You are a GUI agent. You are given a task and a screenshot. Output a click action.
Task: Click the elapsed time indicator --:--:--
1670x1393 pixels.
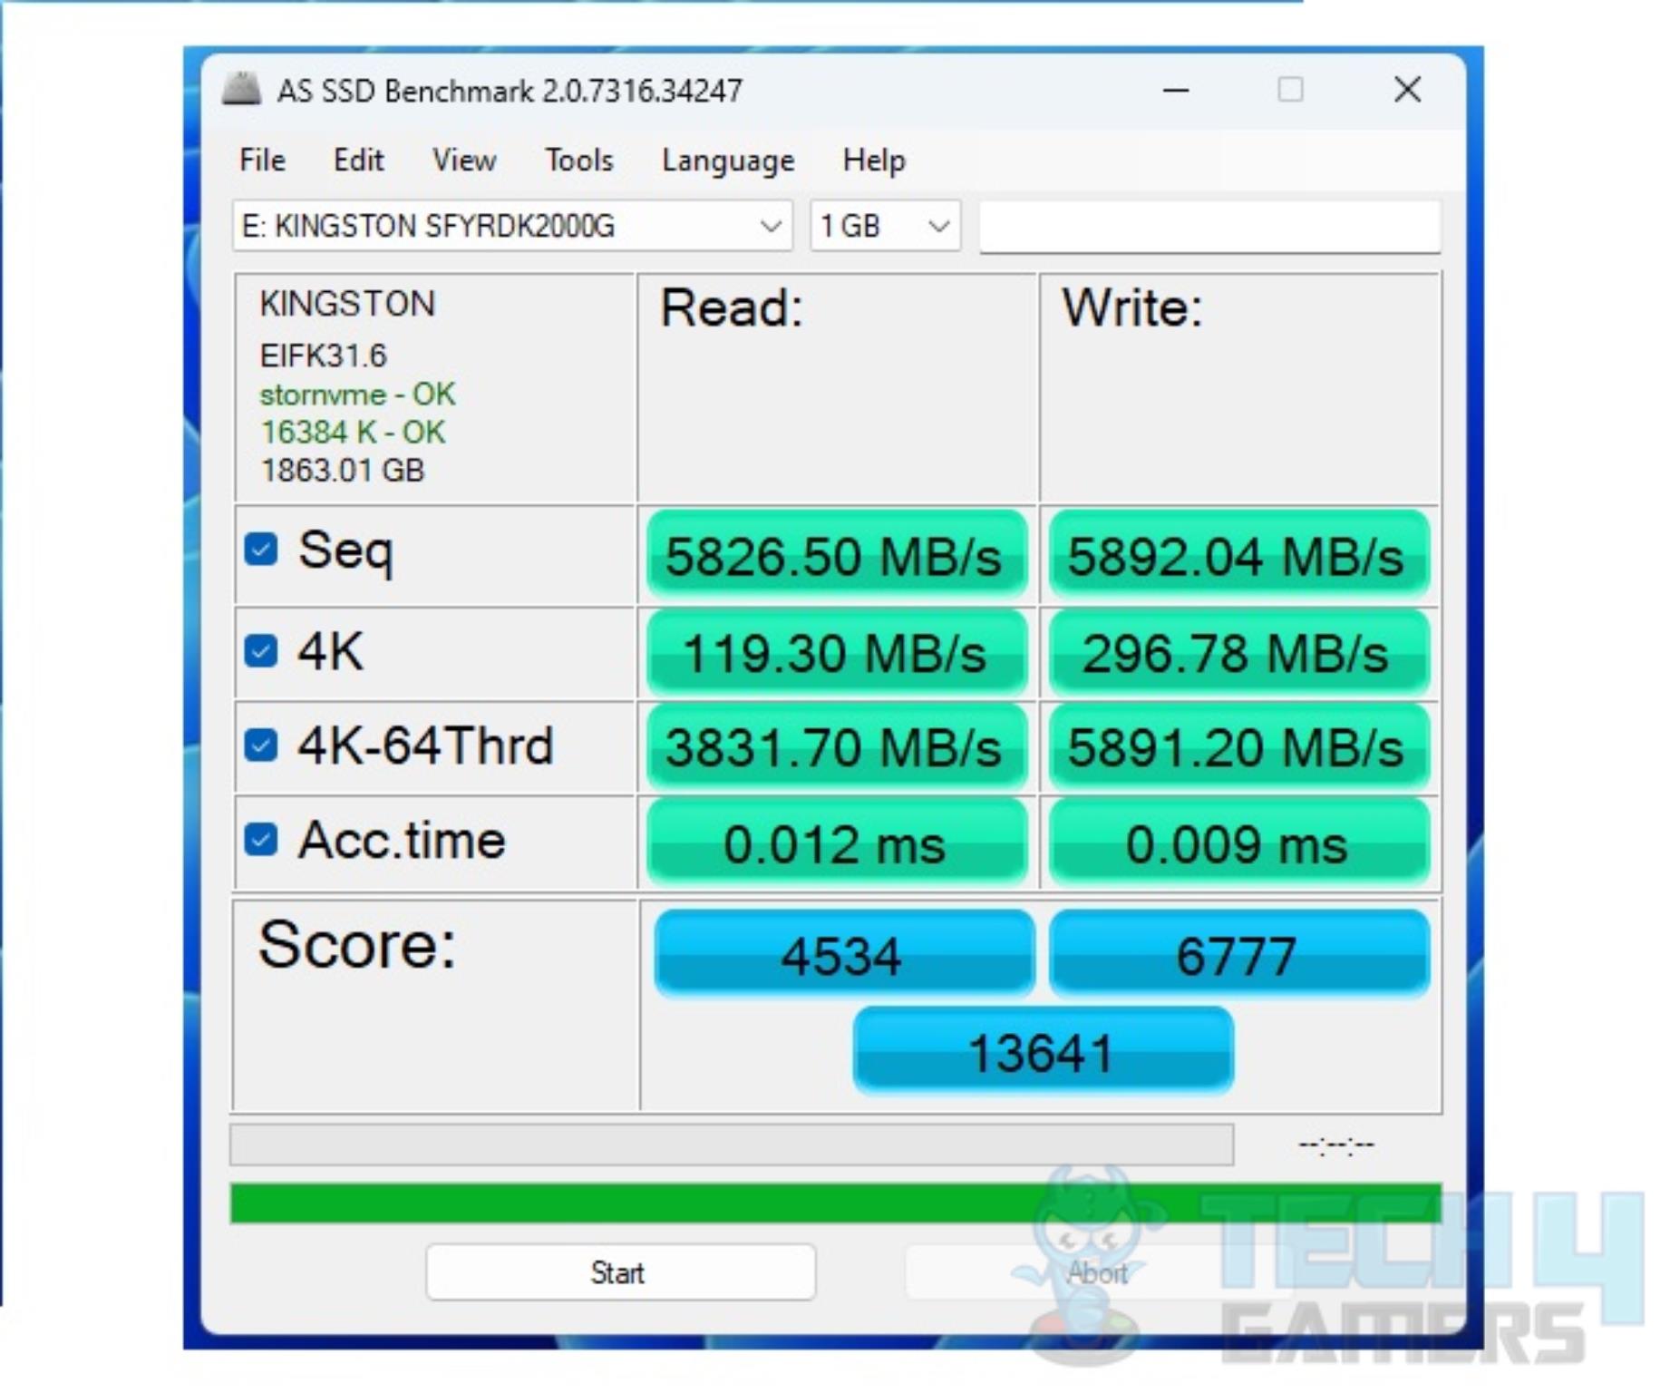(x=1336, y=1145)
